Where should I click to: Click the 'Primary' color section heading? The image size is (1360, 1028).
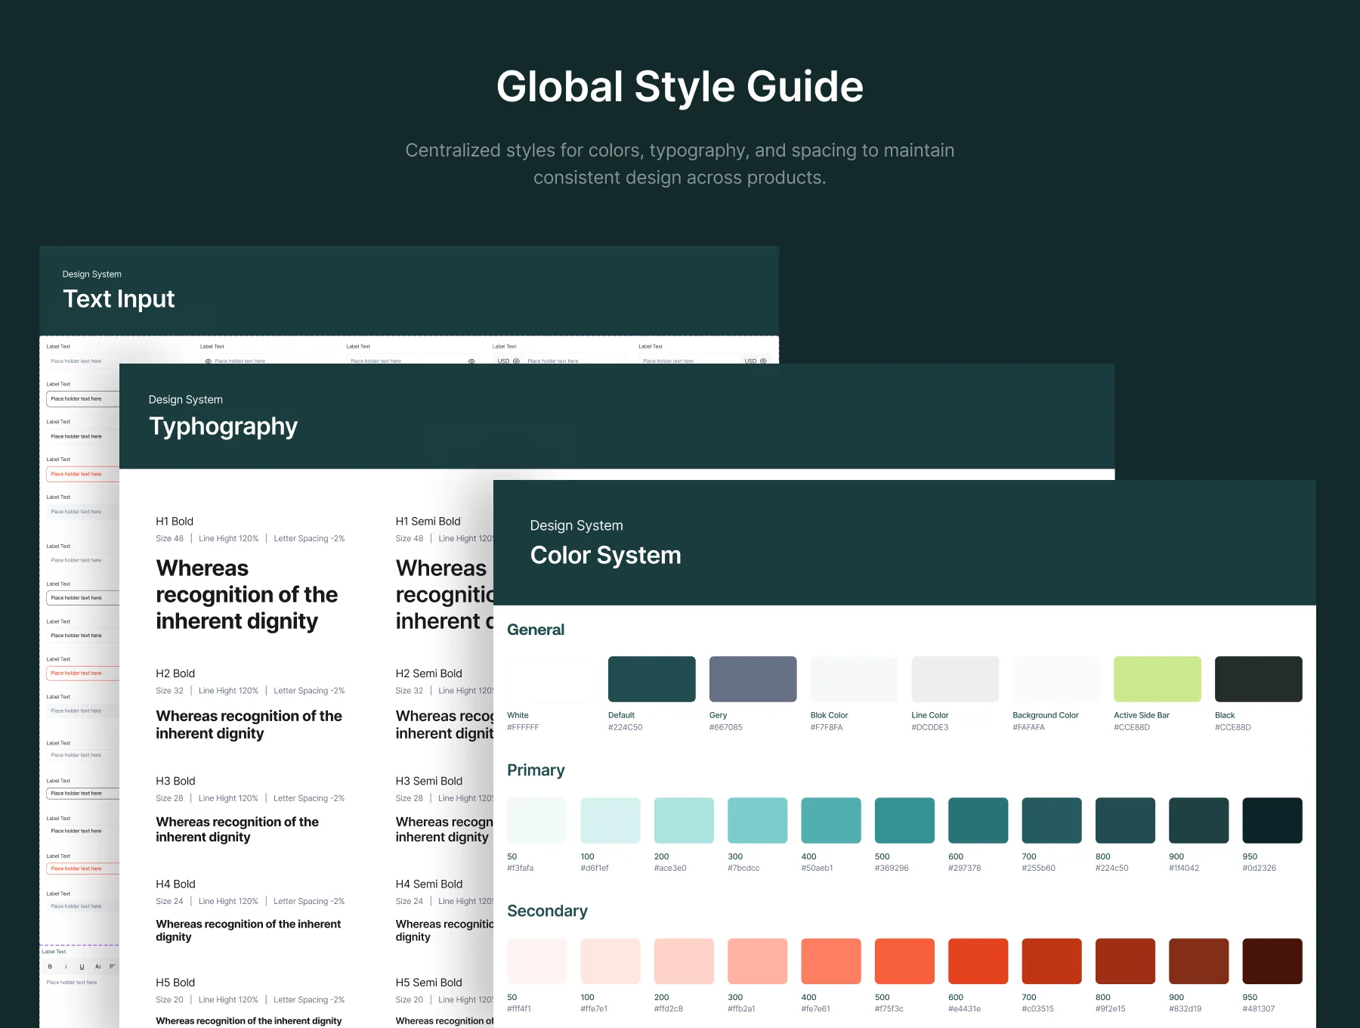point(536,770)
